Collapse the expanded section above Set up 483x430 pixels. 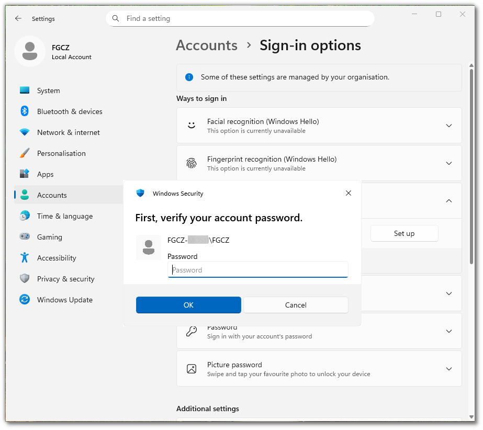point(449,201)
